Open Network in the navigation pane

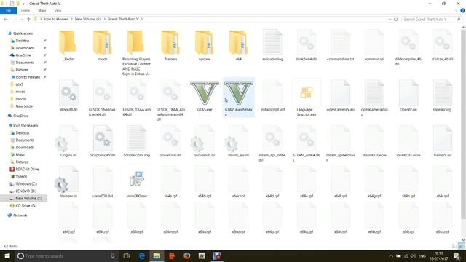[20, 215]
